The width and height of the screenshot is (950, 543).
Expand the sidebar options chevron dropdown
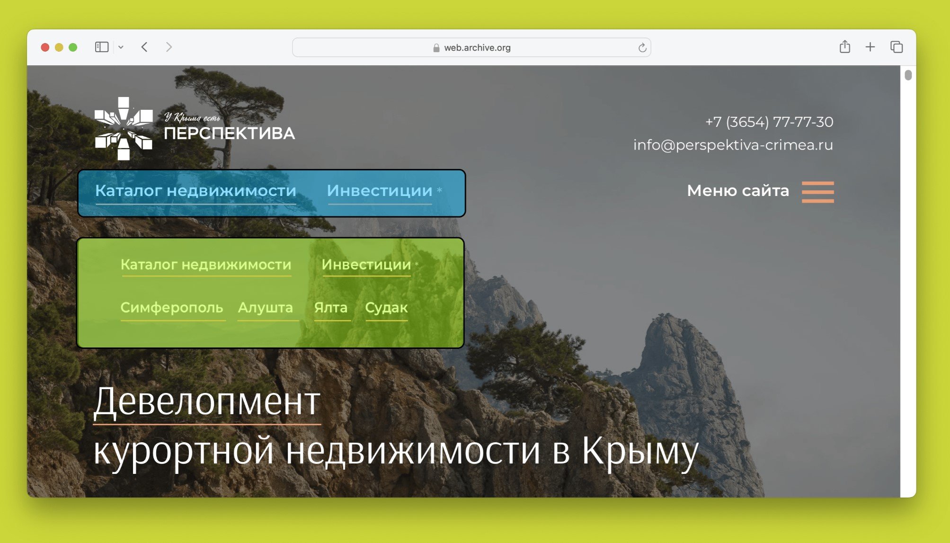121,47
